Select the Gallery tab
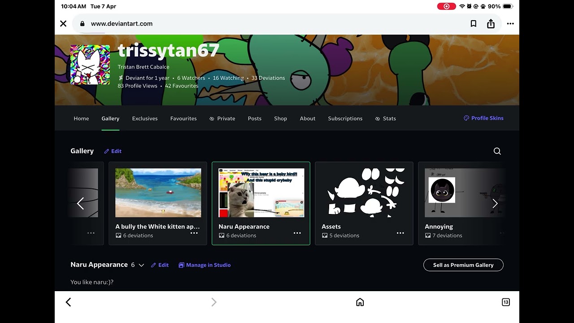574x323 pixels. [110, 118]
